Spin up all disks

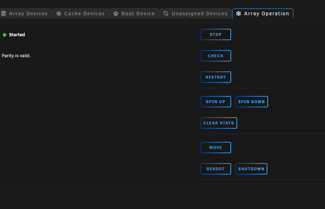[216, 102]
